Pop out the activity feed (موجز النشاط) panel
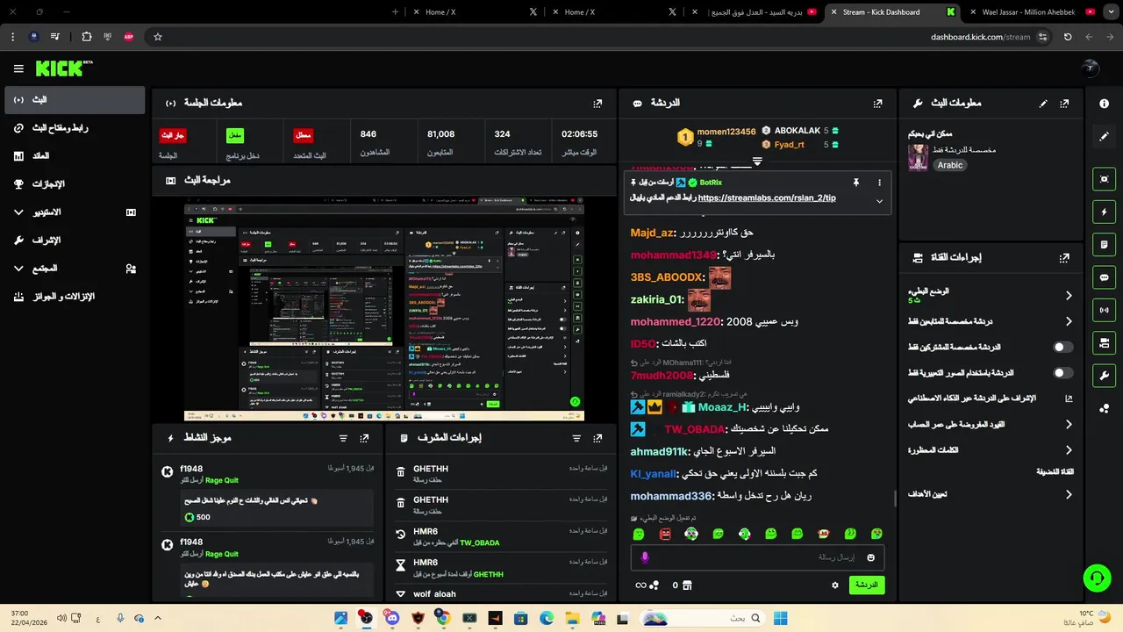The height and width of the screenshot is (632, 1123). [364, 438]
